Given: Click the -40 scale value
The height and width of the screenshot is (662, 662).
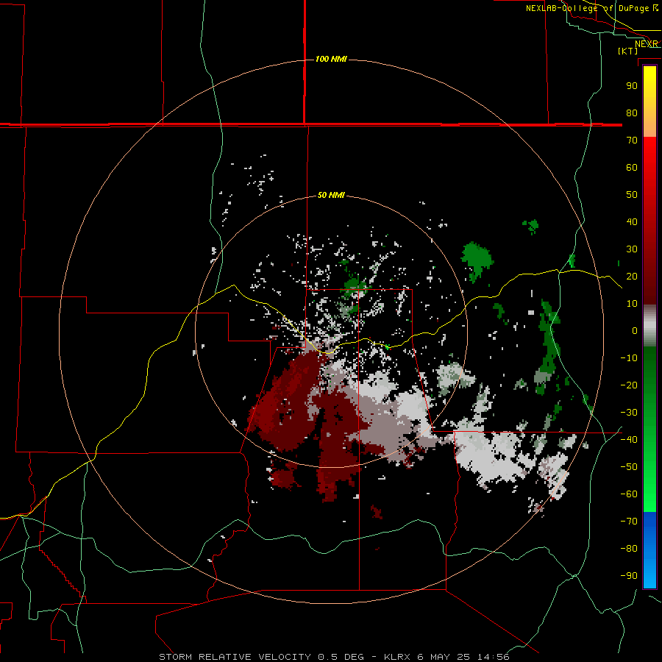Looking at the screenshot, I should 629,440.
